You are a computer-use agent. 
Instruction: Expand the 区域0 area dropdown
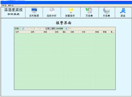23,29
